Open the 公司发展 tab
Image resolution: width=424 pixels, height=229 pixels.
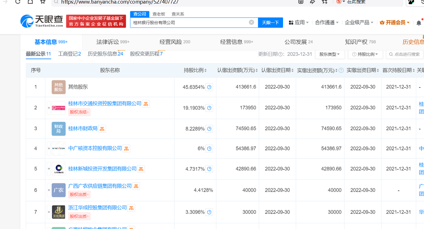(299, 42)
